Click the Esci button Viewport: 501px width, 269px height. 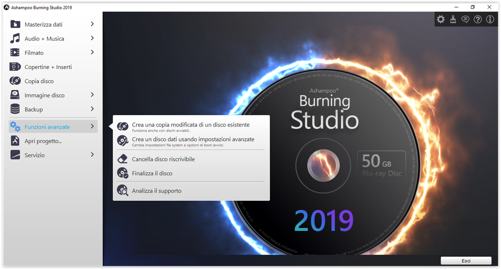point(466,261)
